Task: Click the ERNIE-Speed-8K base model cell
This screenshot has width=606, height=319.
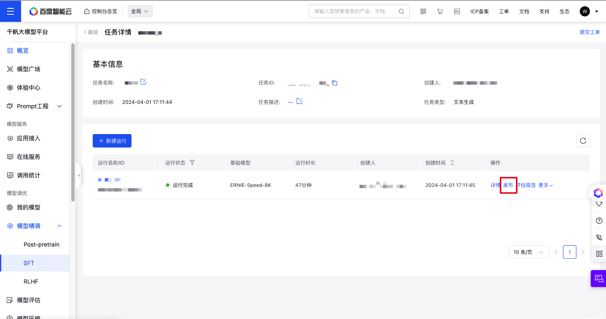Action: tap(251, 185)
